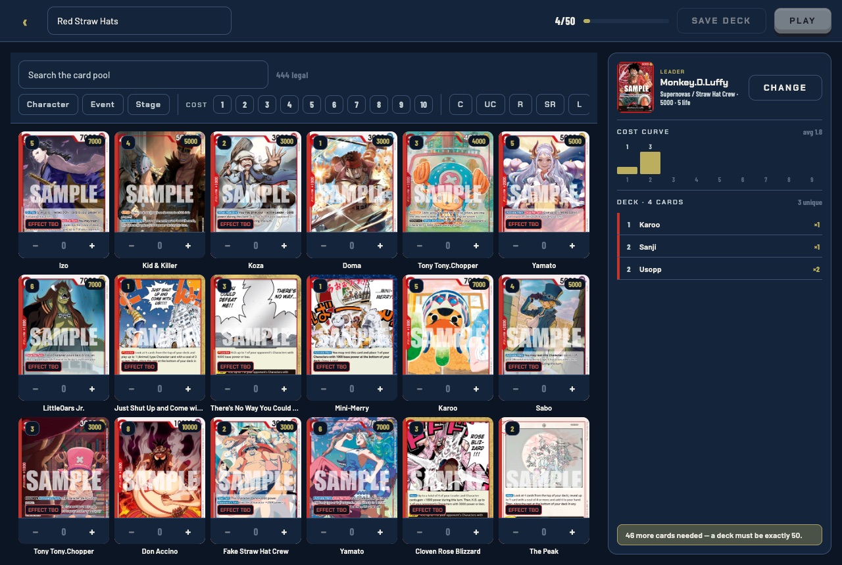
Task: Click the minus under The Peak
Action: (x=516, y=531)
